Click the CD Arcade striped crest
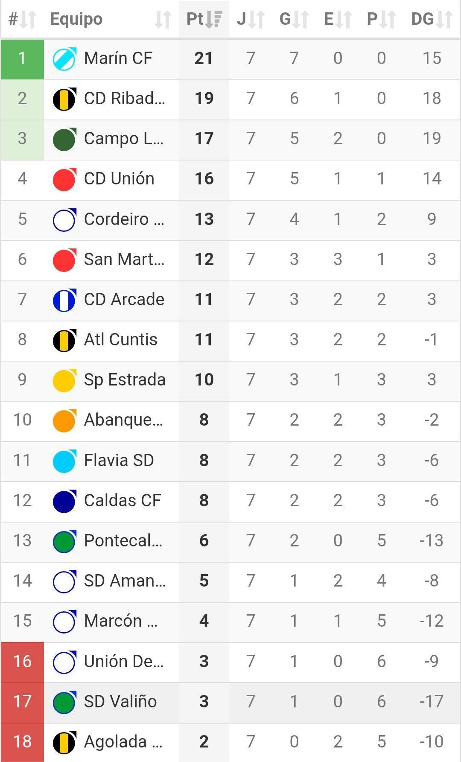Viewport: 461px width, 762px height. 64,300
